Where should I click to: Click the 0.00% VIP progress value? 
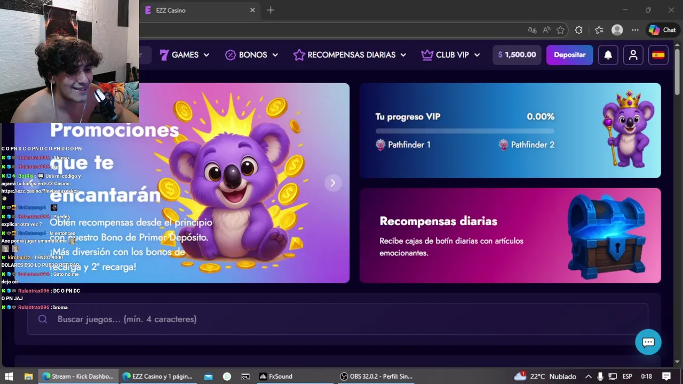[x=541, y=116]
